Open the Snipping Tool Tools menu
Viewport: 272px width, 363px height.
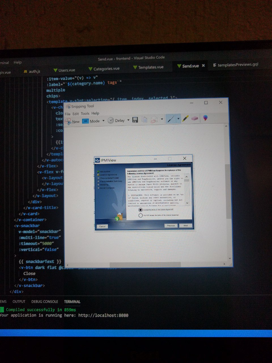[85, 113]
